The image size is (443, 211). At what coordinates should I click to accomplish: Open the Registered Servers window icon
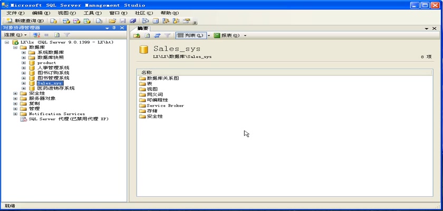point(145,21)
